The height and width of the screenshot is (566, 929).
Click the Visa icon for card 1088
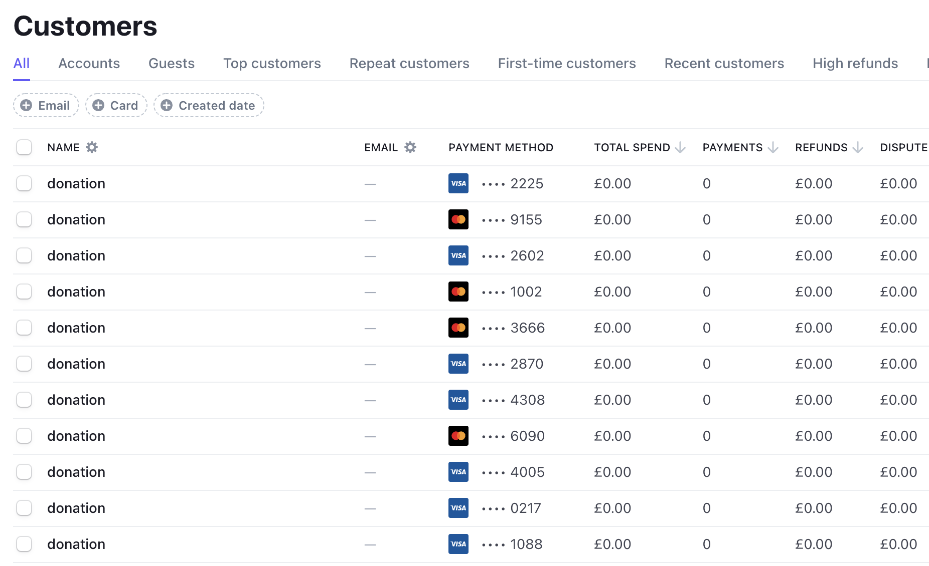point(458,544)
